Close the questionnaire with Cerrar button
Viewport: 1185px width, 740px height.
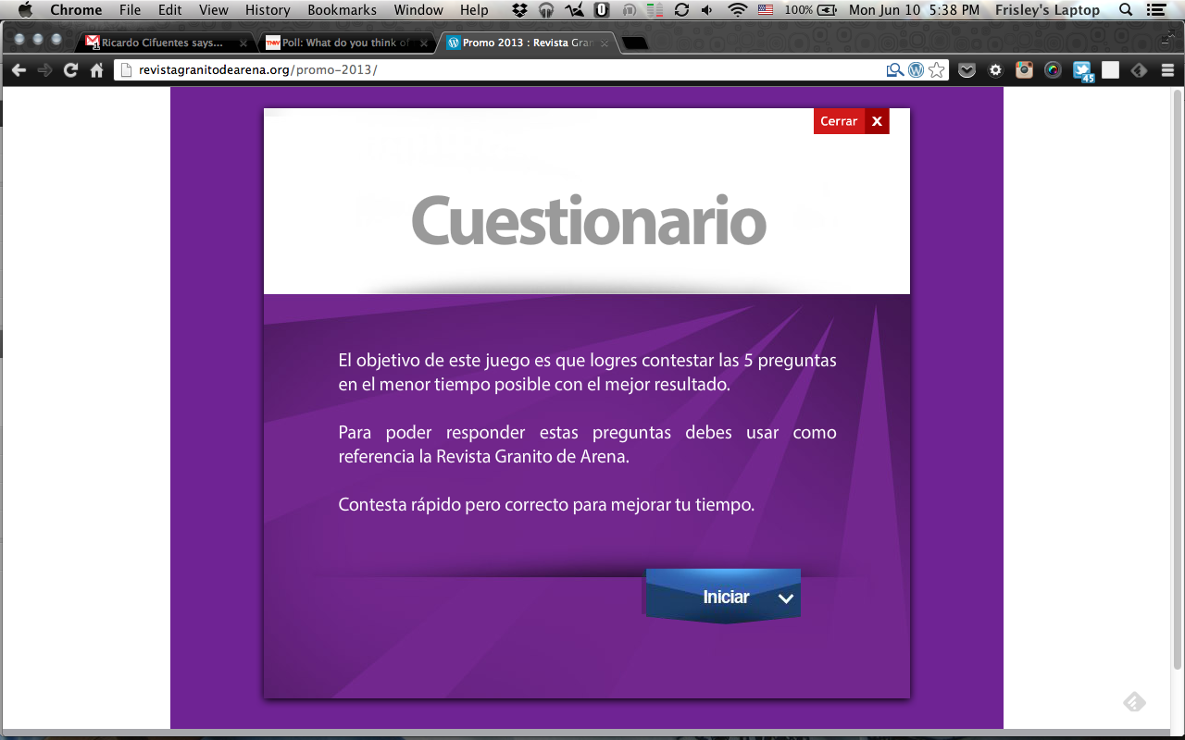tap(851, 121)
